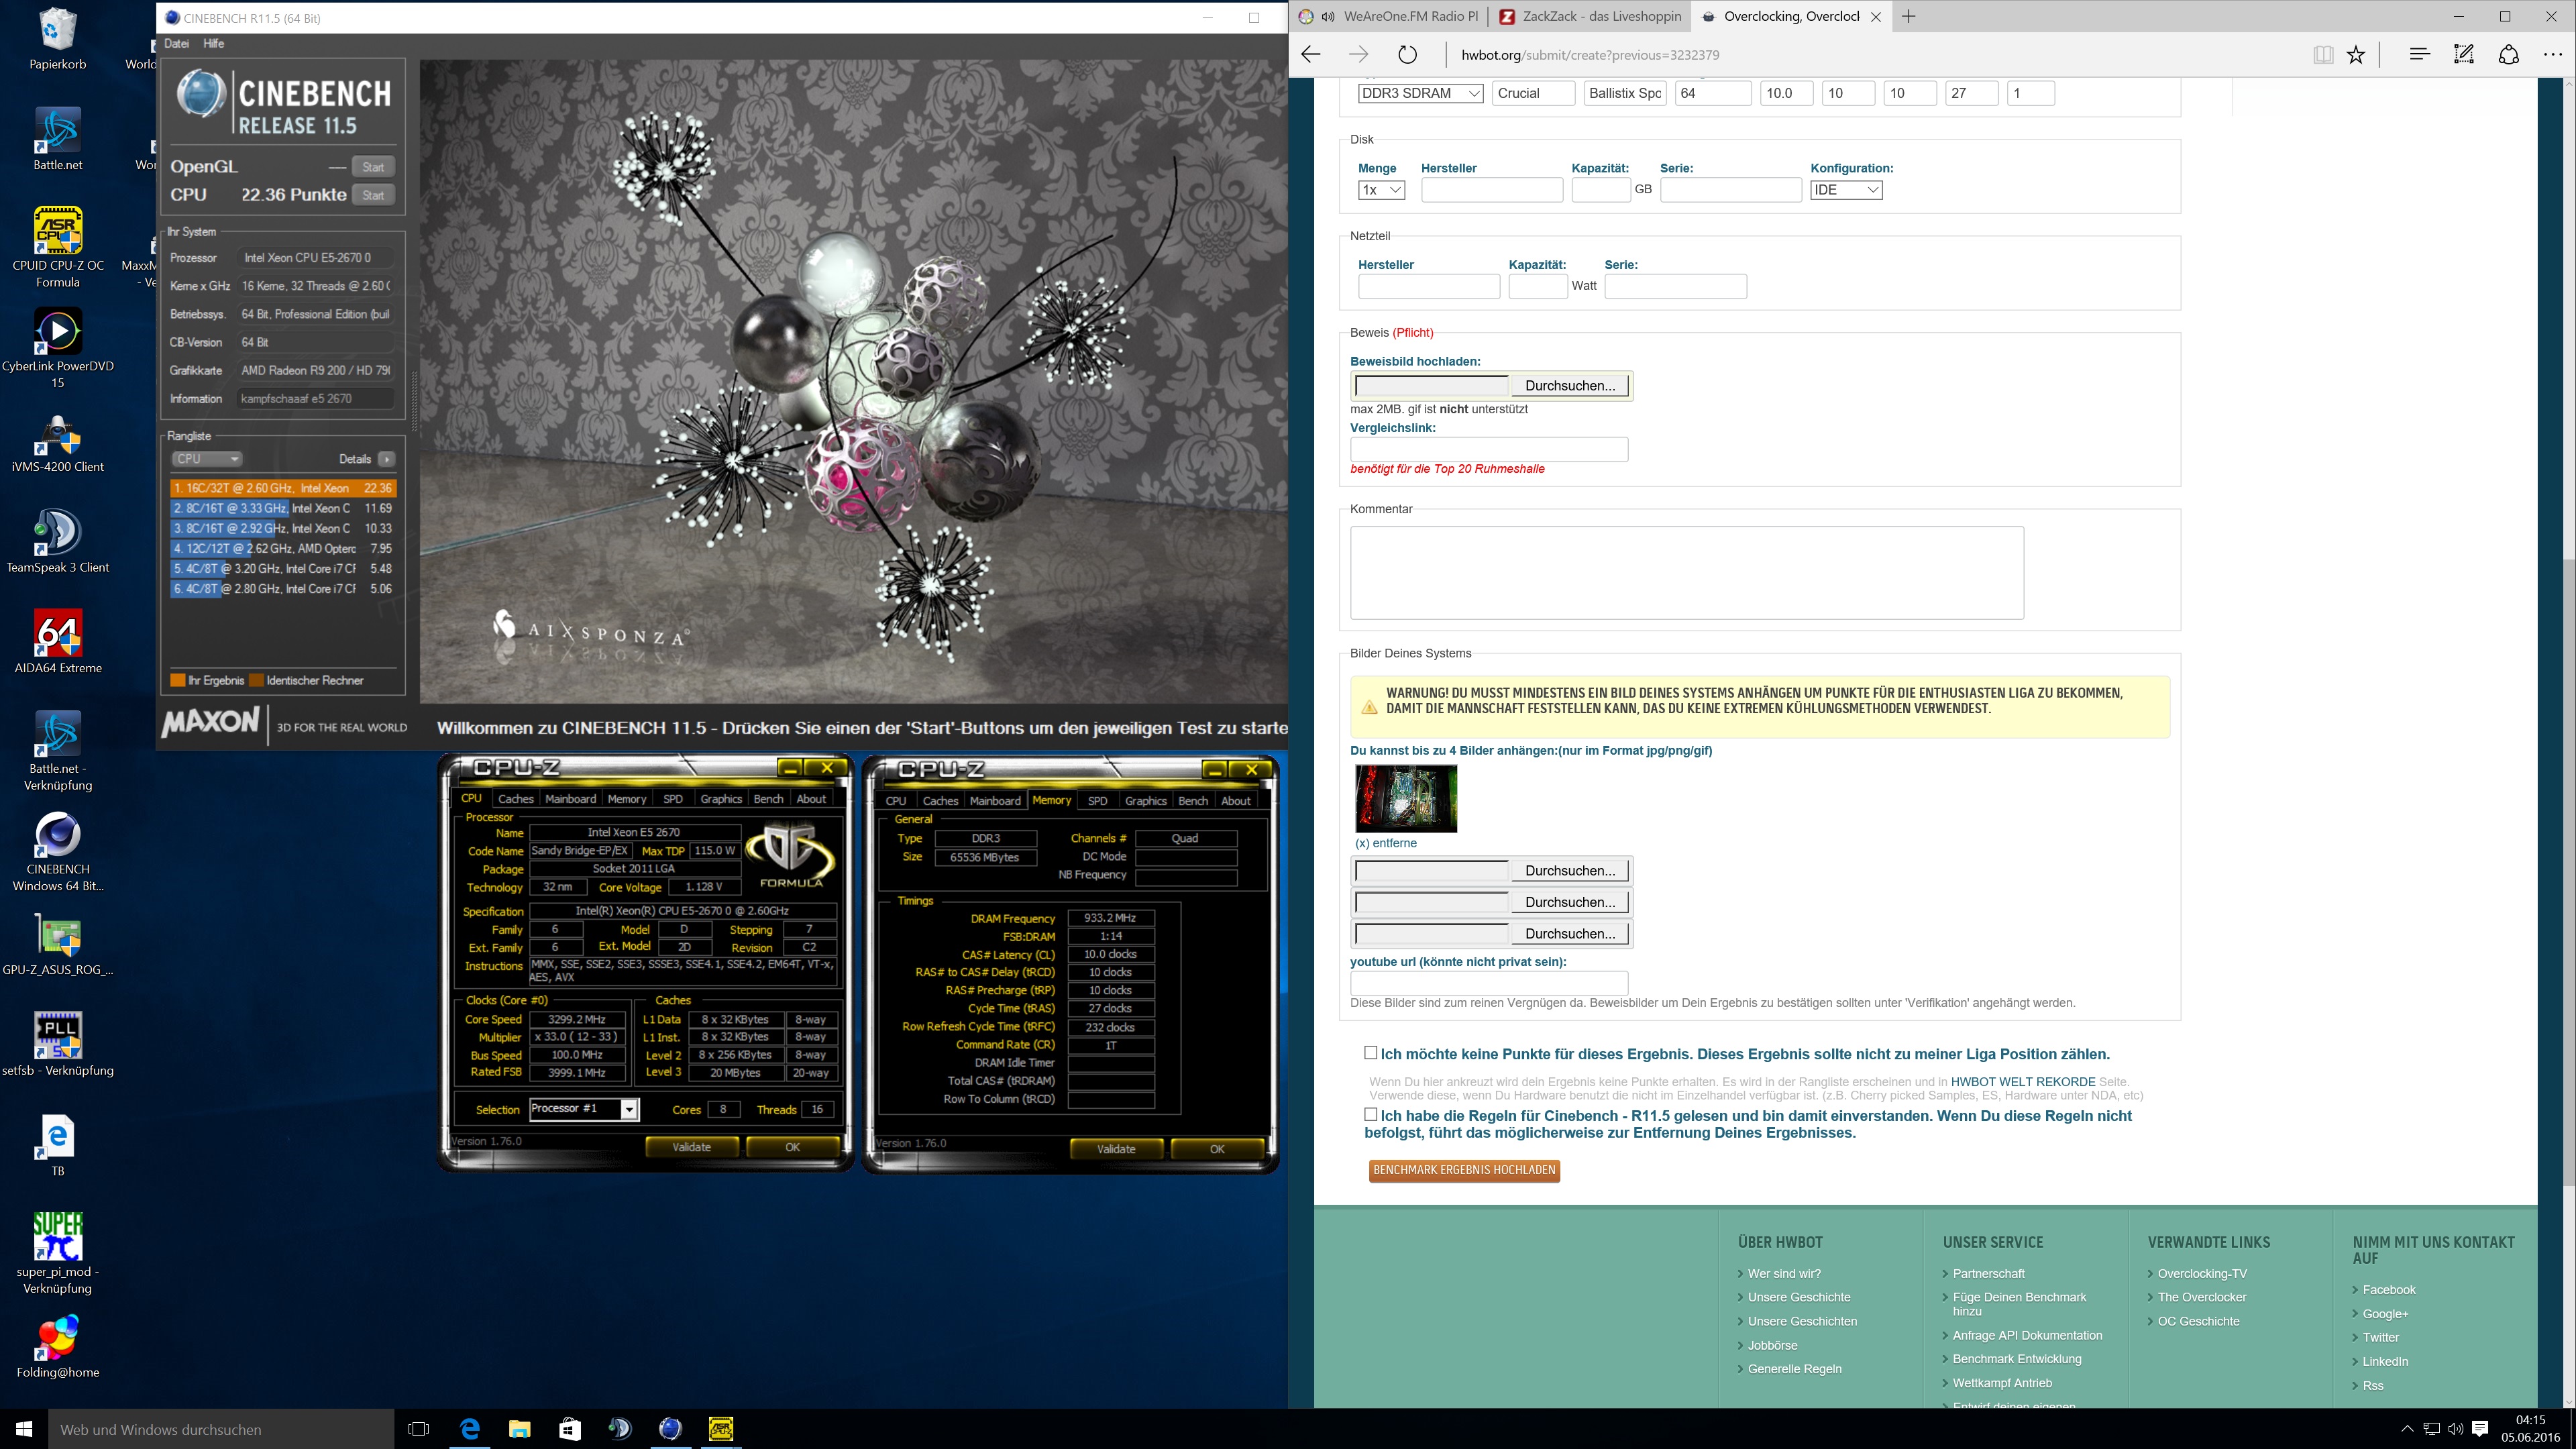Viewport: 2576px width, 1449px height.
Task: Open File Explorer from taskbar
Action: [x=519, y=1429]
